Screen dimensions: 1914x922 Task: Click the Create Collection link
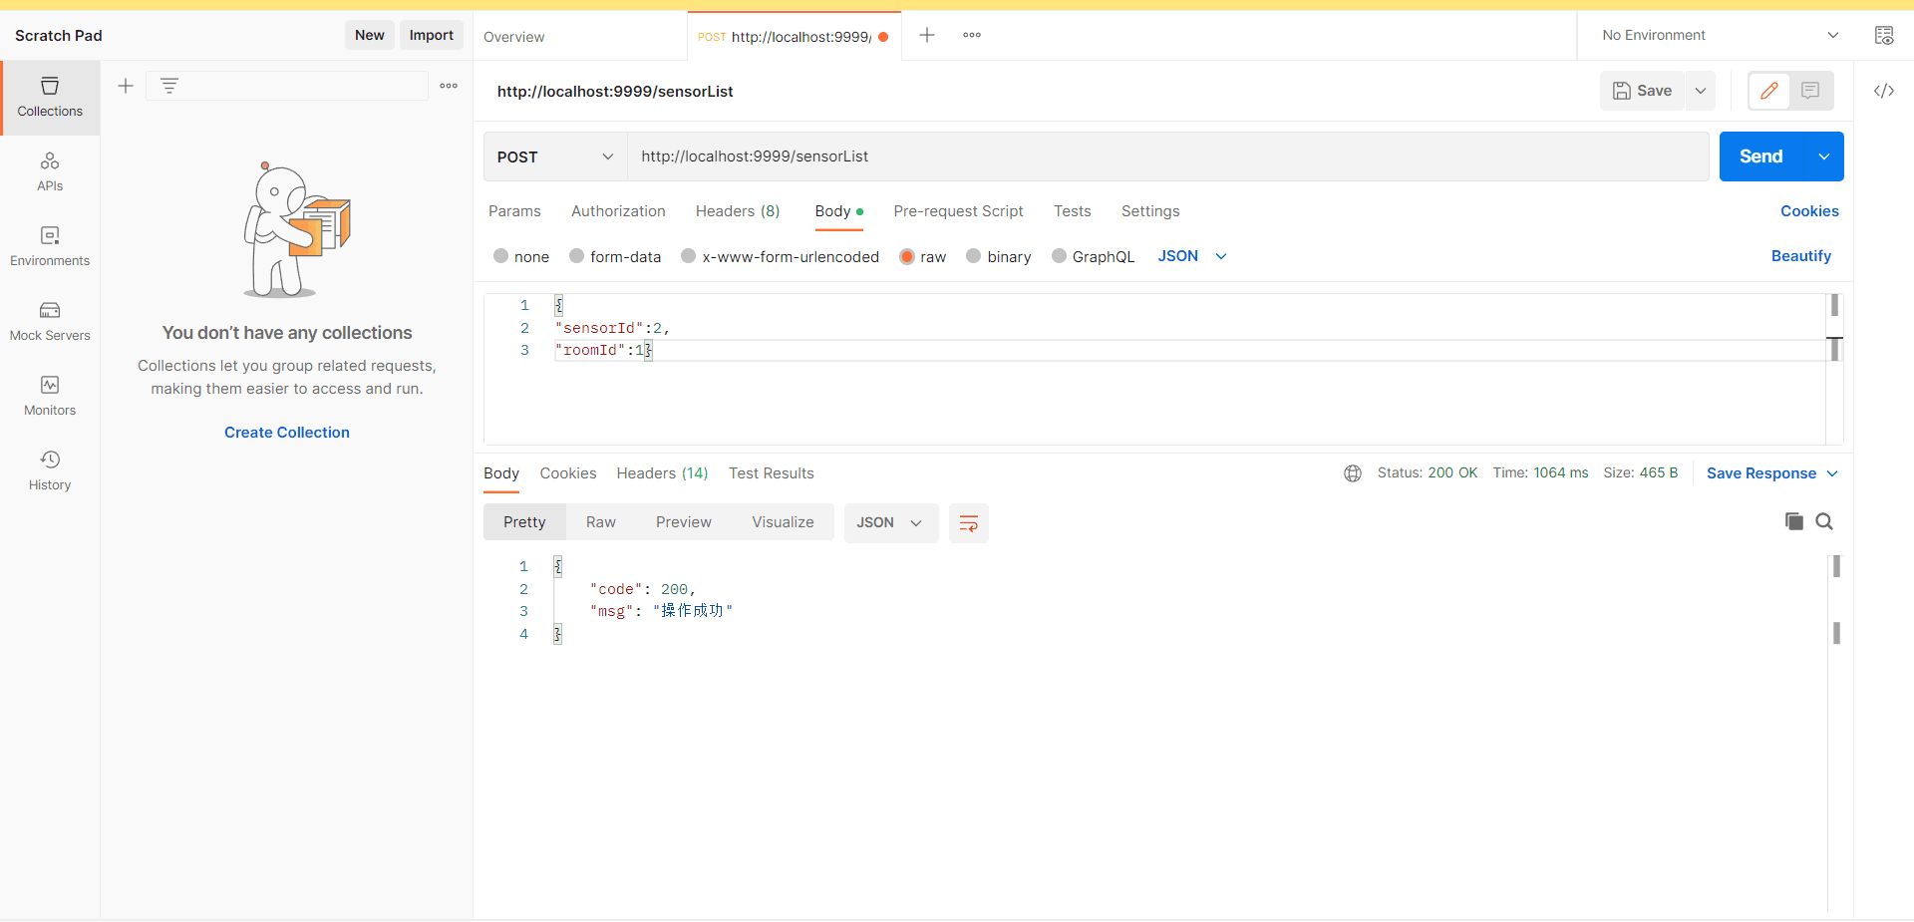[287, 433]
